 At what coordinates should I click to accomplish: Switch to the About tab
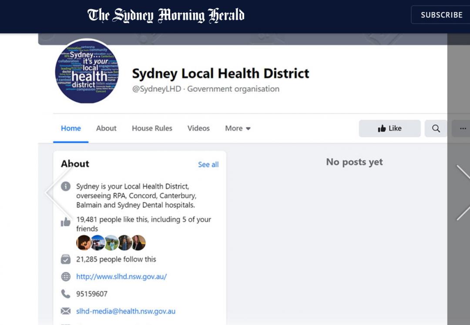point(106,128)
